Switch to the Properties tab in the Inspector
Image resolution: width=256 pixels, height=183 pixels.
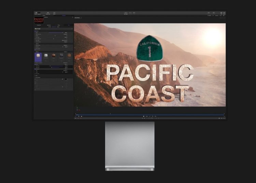(x=39, y=25)
